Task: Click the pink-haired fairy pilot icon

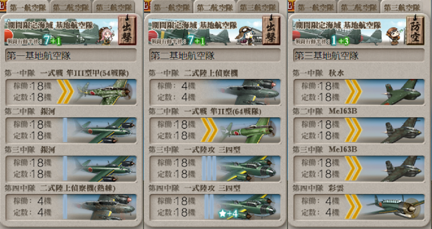Action: (x=105, y=36)
